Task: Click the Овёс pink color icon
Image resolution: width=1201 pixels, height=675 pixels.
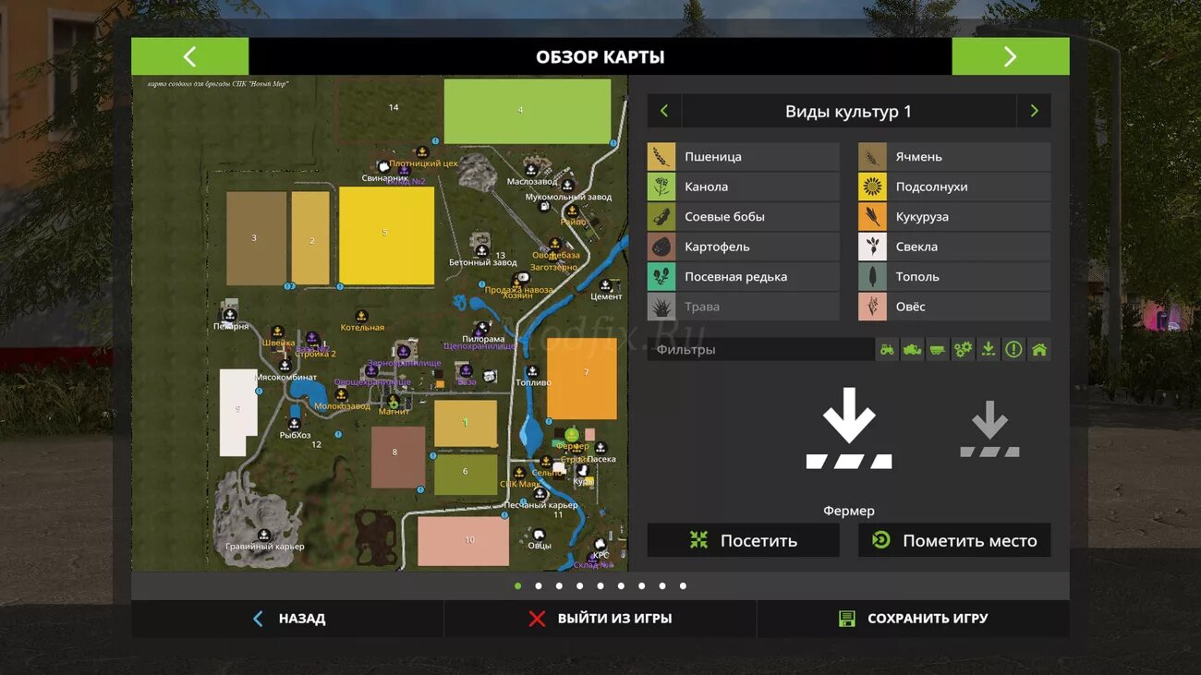Action: tap(872, 307)
